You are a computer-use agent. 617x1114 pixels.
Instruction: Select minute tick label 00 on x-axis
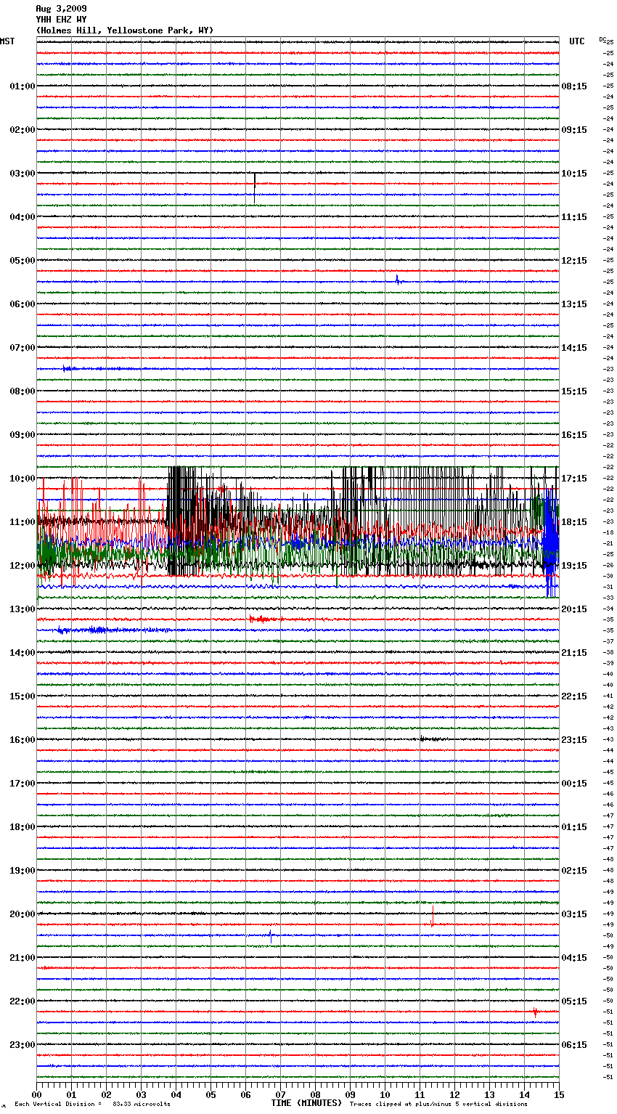pyautogui.click(x=36, y=1094)
